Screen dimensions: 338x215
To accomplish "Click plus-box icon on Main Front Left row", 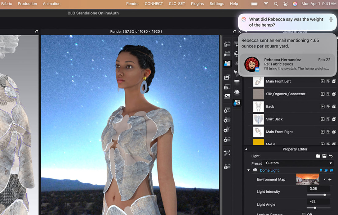I will click(322, 81).
